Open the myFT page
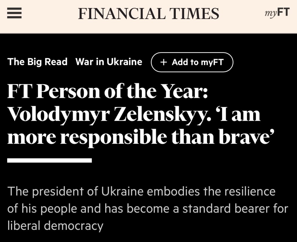Viewport: 297px width, 242px height. [x=277, y=13]
